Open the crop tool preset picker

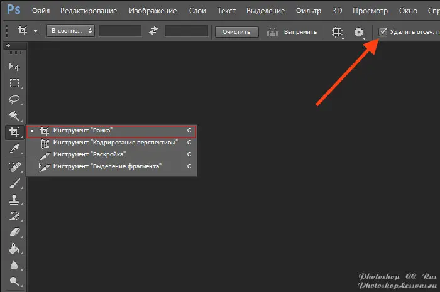27,31
